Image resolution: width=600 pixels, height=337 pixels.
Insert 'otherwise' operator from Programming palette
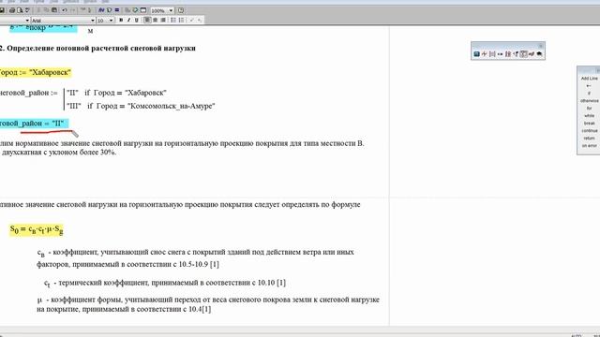pyautogui.click(x=590, y=101)
